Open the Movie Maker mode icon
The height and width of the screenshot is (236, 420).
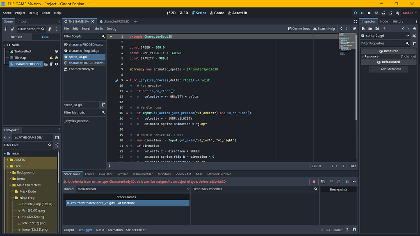(397, 13)
